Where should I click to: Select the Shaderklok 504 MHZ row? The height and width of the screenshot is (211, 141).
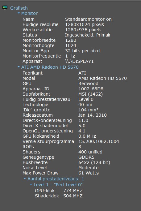59,196
